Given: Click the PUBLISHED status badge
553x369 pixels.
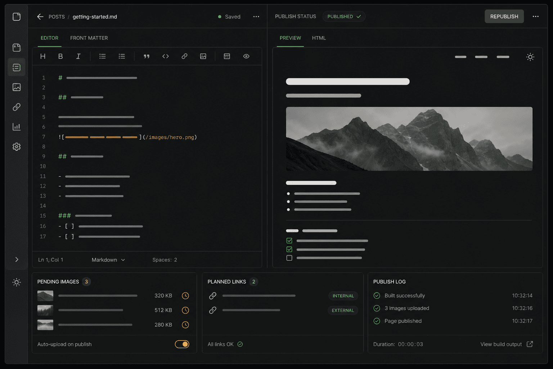Looking at the screenshot, I should (344, 17).
